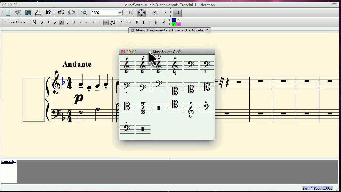This screenshot has width=341, height=192.
Task: Toggle the MIDI input button
Action: [x=141, y=13]
